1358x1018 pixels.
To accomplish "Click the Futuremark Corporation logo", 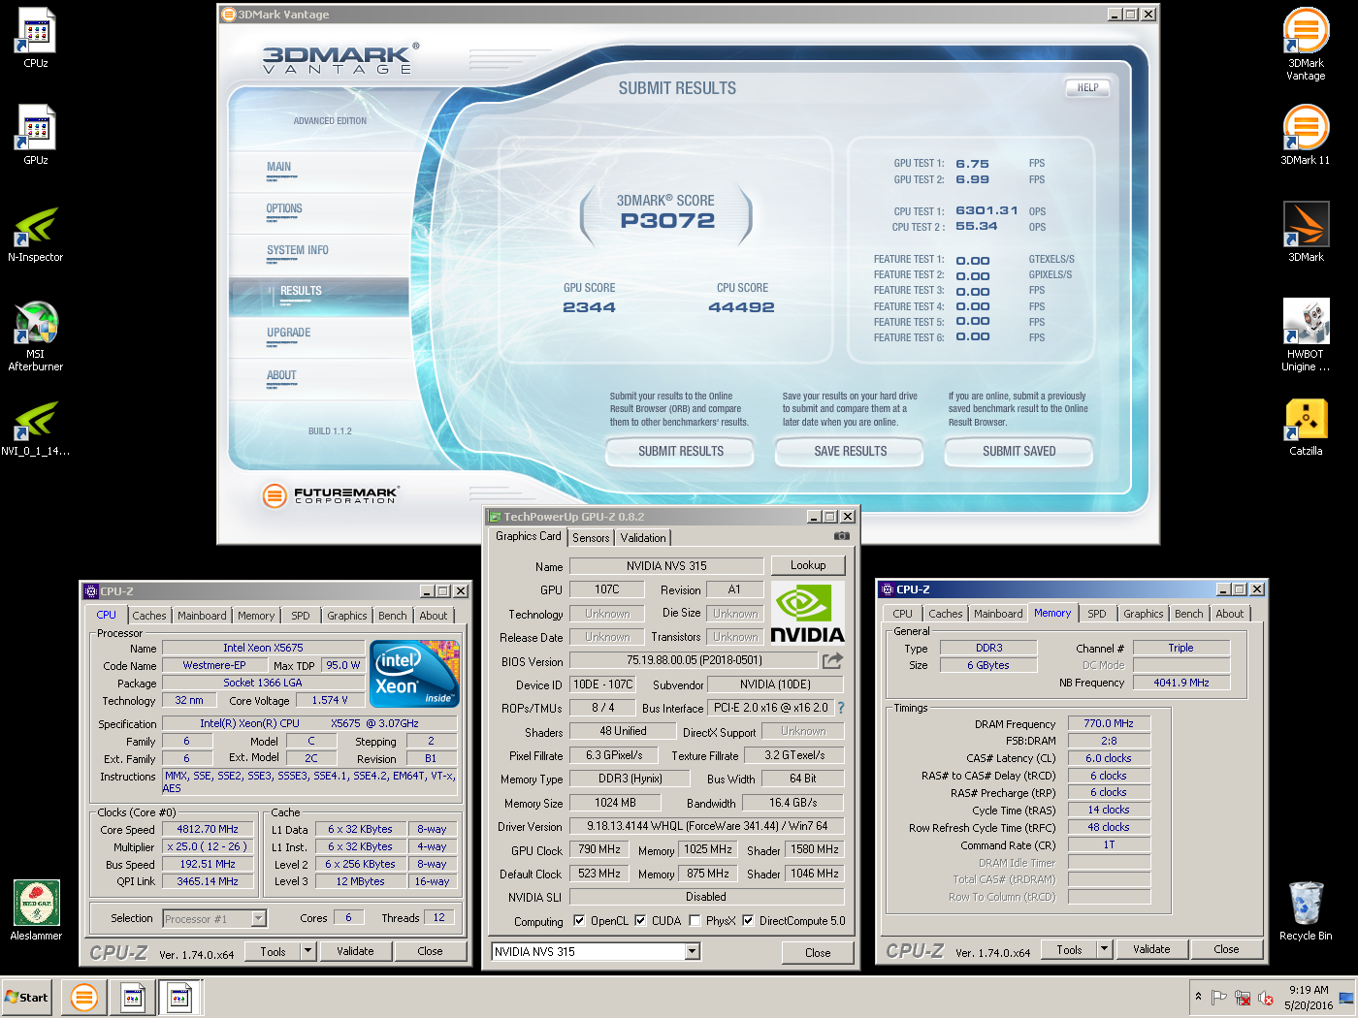I will click(330, 495).
